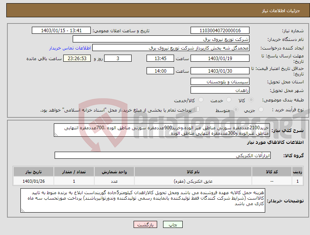
Task: Click the general description text area
Action: coord(162,130)
